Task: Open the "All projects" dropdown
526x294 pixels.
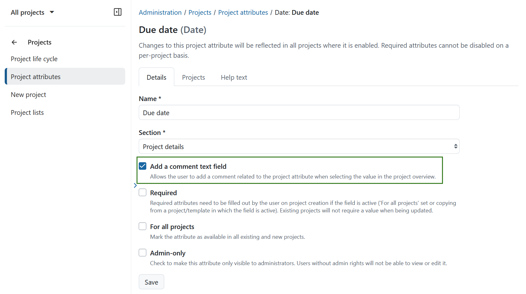Action: pos(32,12)
